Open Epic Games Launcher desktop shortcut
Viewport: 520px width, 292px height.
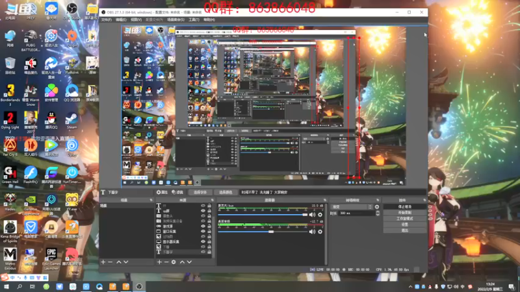click(x=51, y=257)
